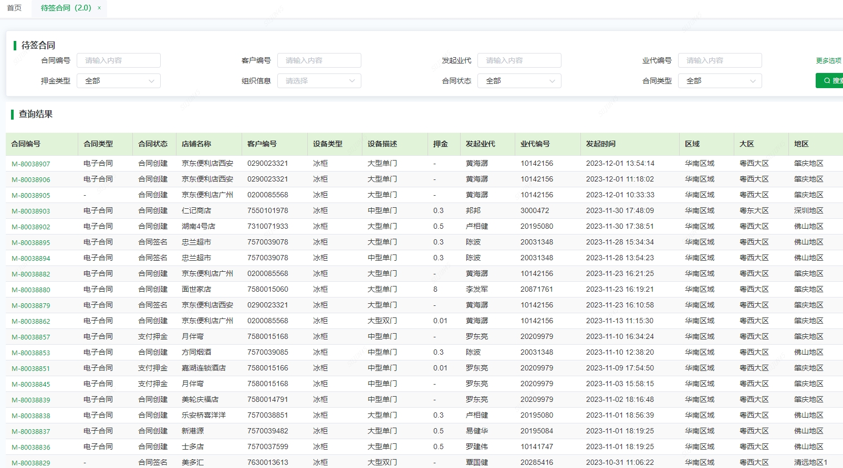This screenshot has width=843, height=468.
Task: Open contract M-80038905
Action: pos(31,195)
